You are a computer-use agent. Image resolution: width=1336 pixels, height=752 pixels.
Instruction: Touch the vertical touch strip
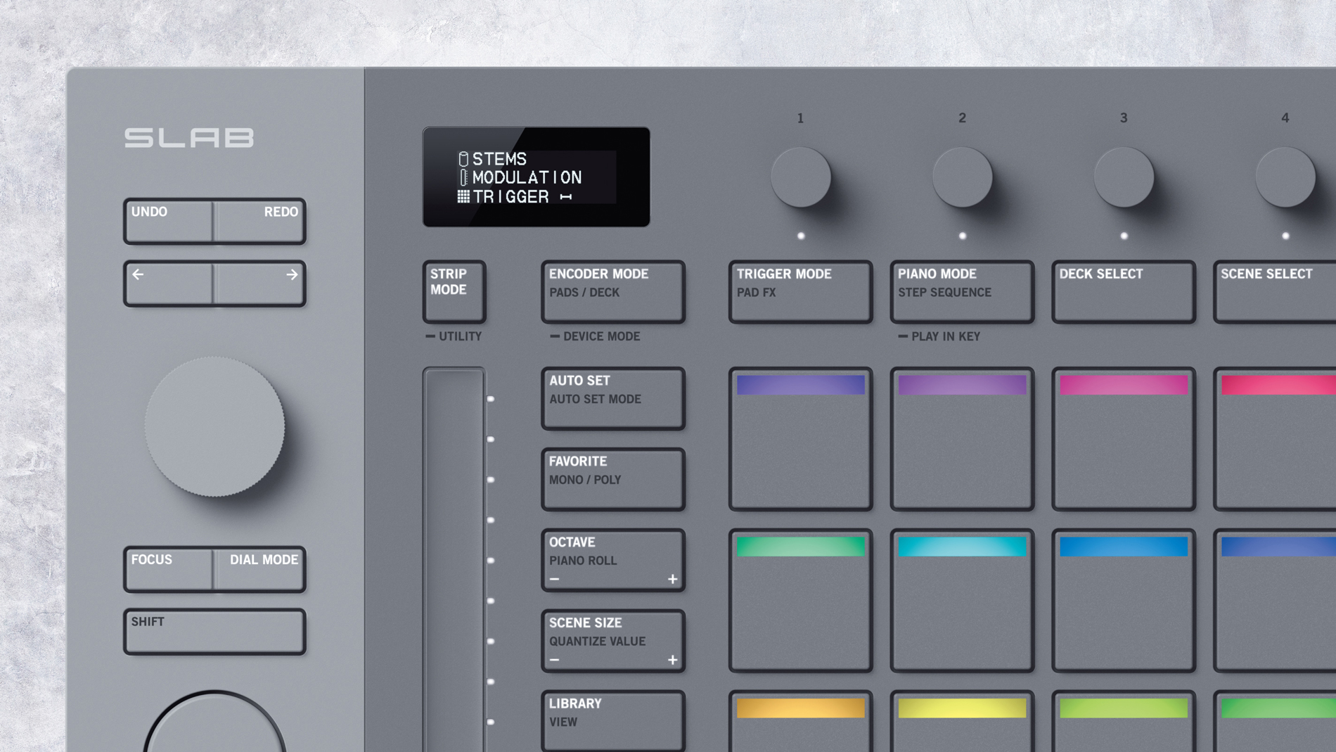(x=454, y=556)
